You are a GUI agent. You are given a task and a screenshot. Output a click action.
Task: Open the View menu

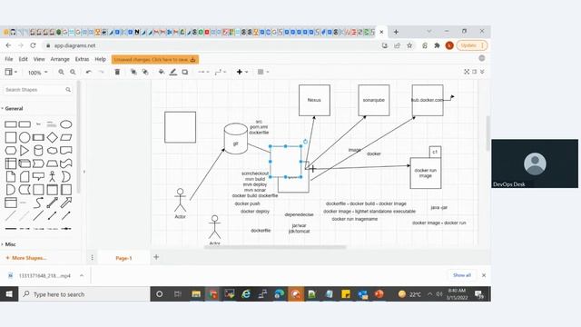(39, 59)
